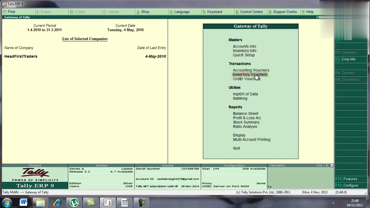Open F12: Configure side button
This screenshot has height=208, width=370.
click(x=351, y=185)
